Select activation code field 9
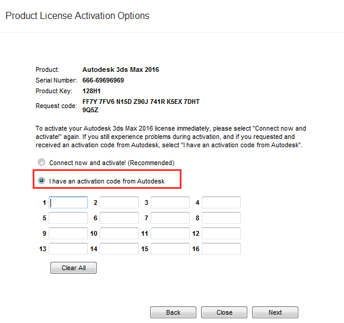The image size is (344, 323). coord(68,233)
